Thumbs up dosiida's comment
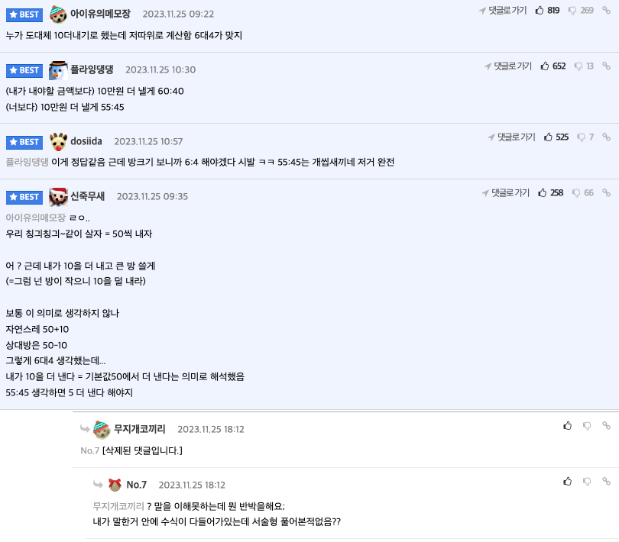This screenshot has width=619, height=542. point(548,137)
